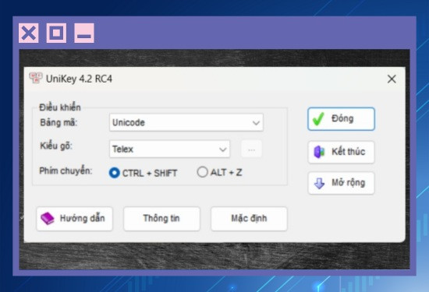Click the Điều khiển group title
The image size is (429, 292).
(60, 107)
